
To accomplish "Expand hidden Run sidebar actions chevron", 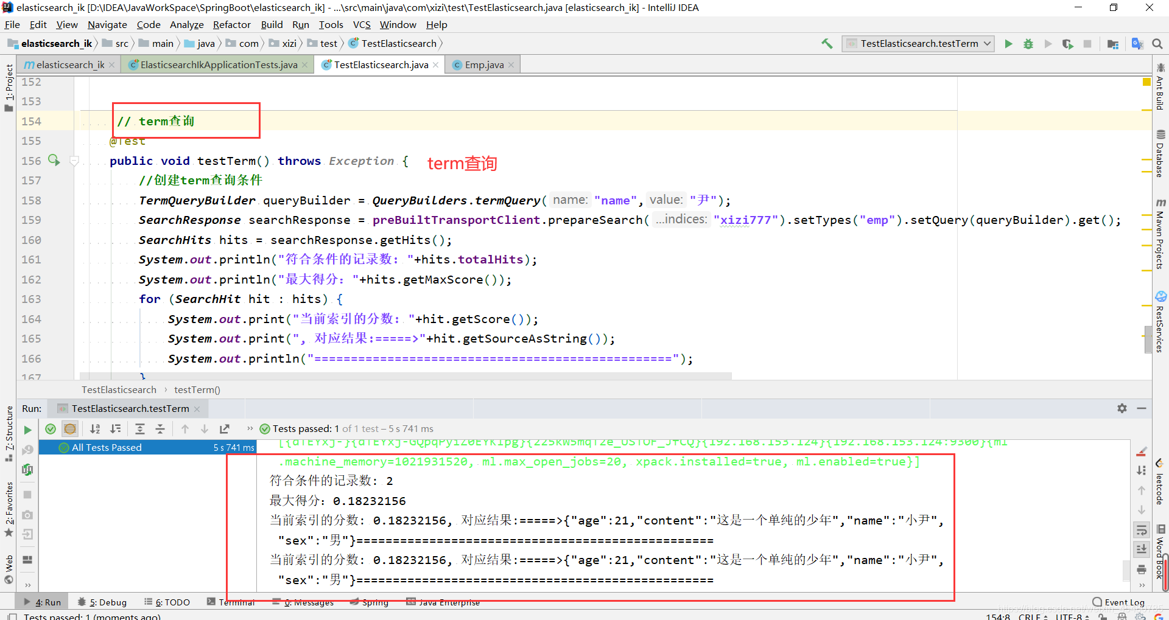I will click(27, 585).
